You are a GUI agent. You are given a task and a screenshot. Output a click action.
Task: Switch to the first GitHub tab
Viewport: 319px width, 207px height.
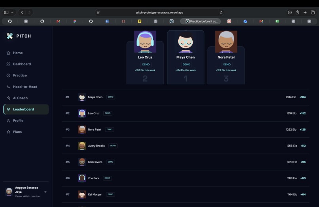[10, 21]
